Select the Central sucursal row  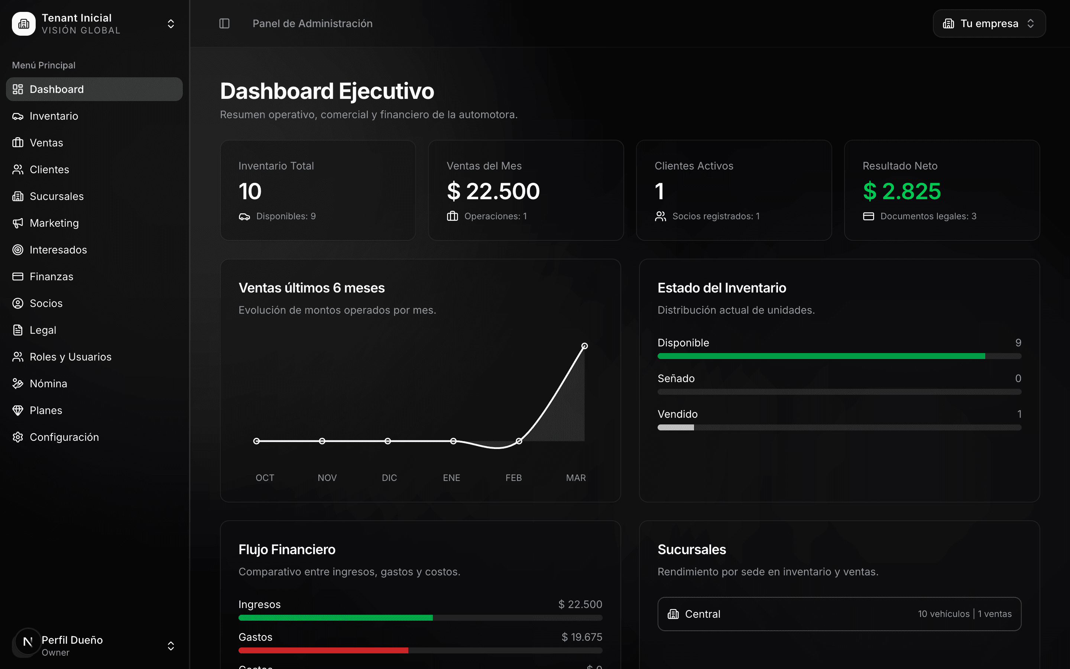point(839,614)
